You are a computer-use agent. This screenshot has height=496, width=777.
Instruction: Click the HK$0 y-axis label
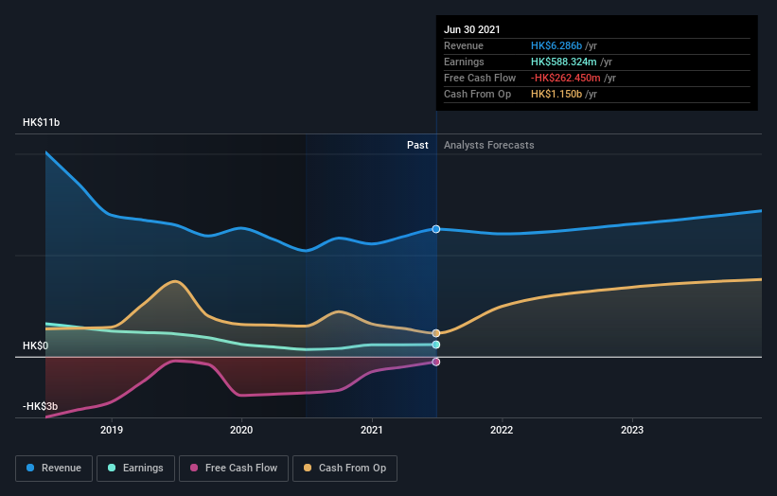pyautogui.click(x=36, y=345)
